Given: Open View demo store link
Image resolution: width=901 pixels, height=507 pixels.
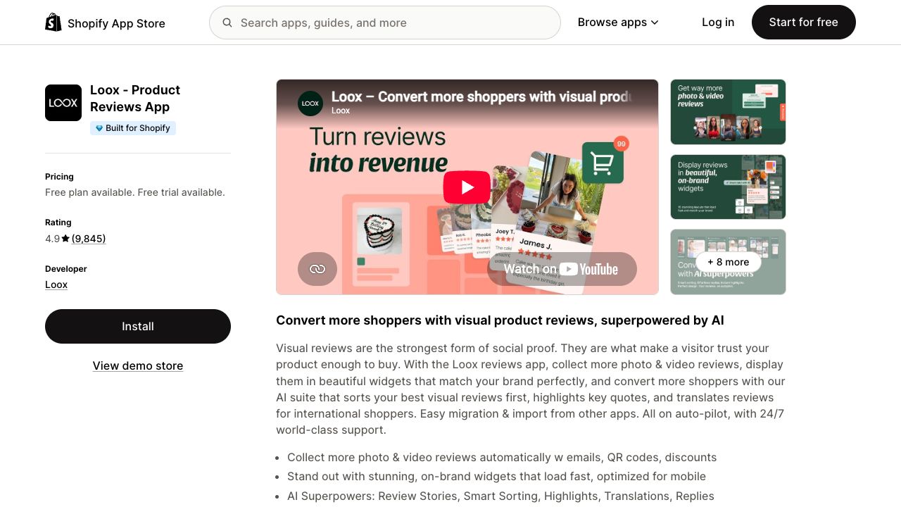Looking at the screenshot, I should click(138, 365).
